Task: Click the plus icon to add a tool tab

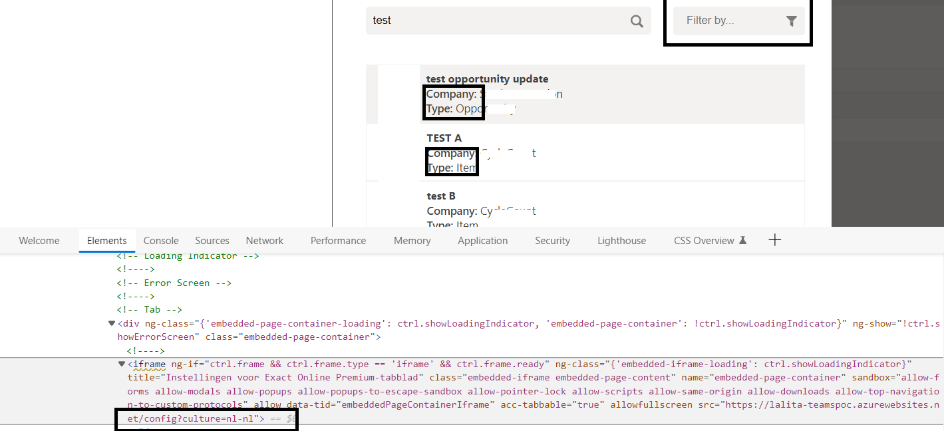Action: pyautogui.click(x=774, y=240)
